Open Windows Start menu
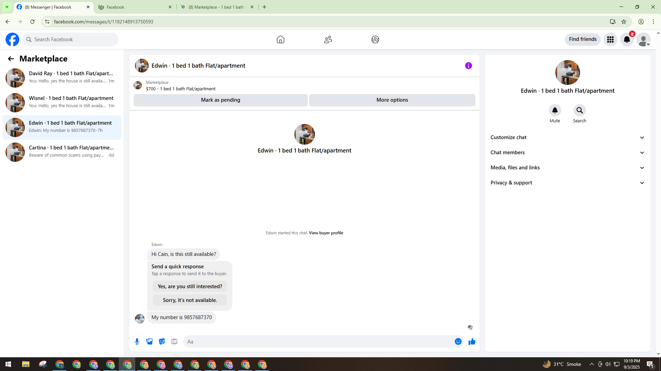Viewport: 661px width, 371px height. 8,364
